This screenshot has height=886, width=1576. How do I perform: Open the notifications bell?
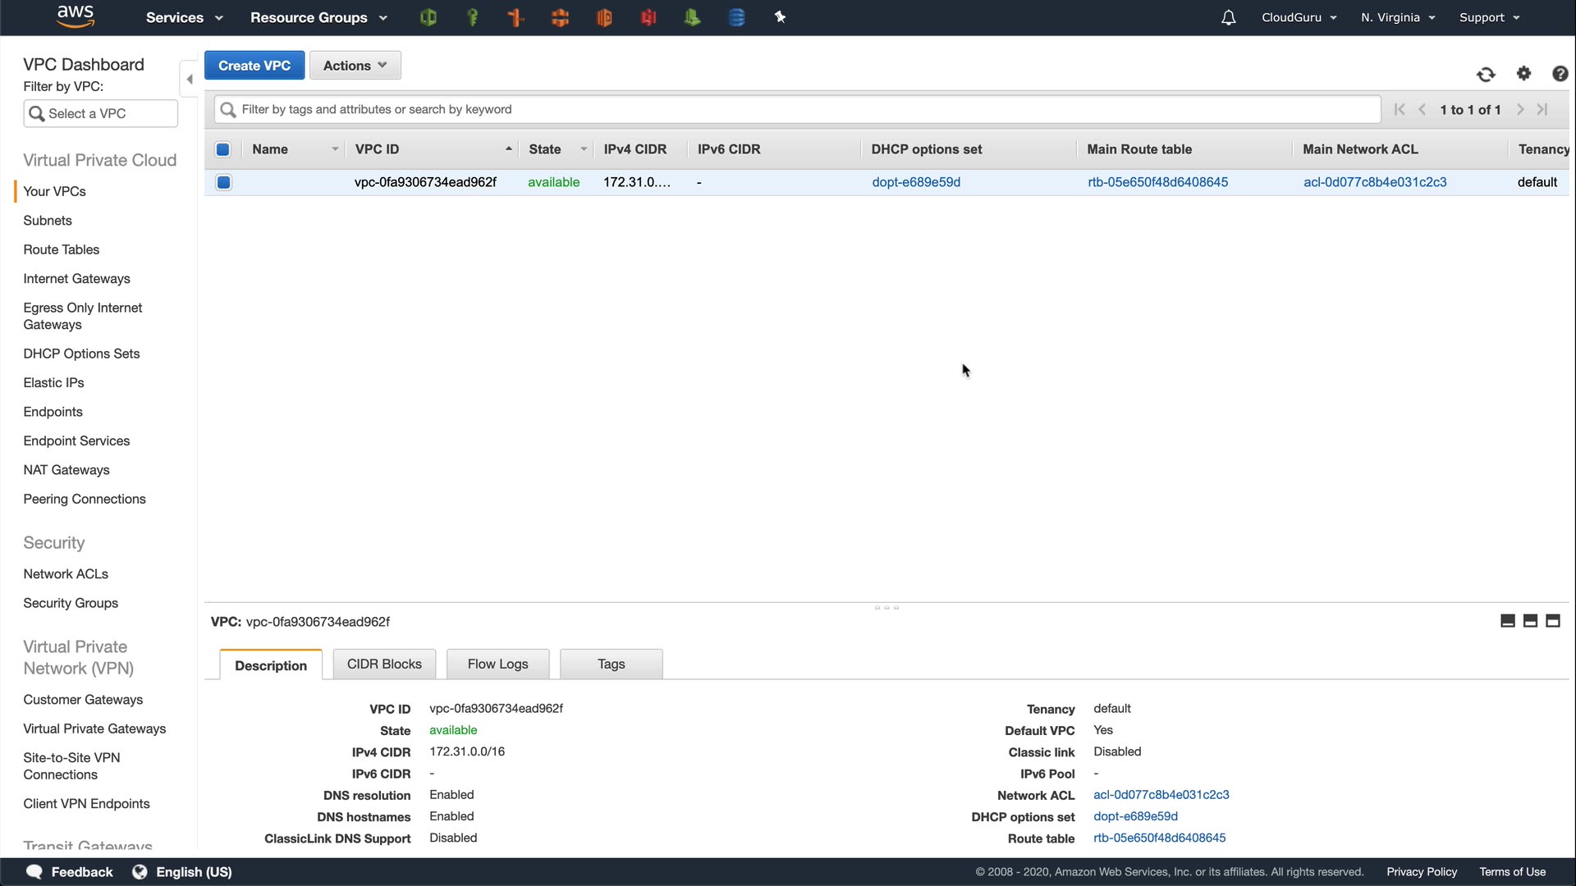tap(1228, 17)
